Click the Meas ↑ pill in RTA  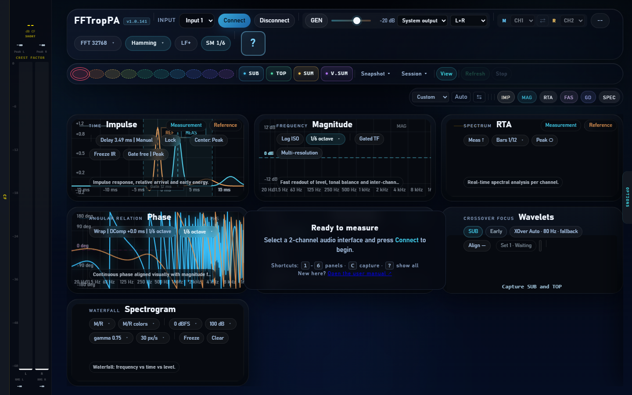[x=476, y=140]
